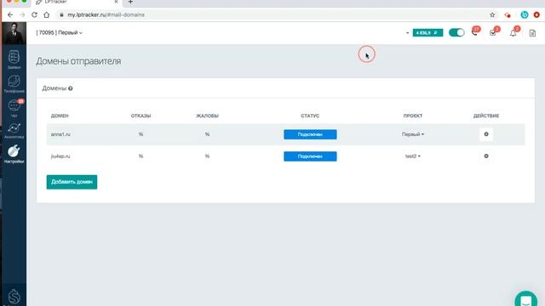Reload the current page
Viewport: 545px width, 306px height.
(x=34, y=15)
